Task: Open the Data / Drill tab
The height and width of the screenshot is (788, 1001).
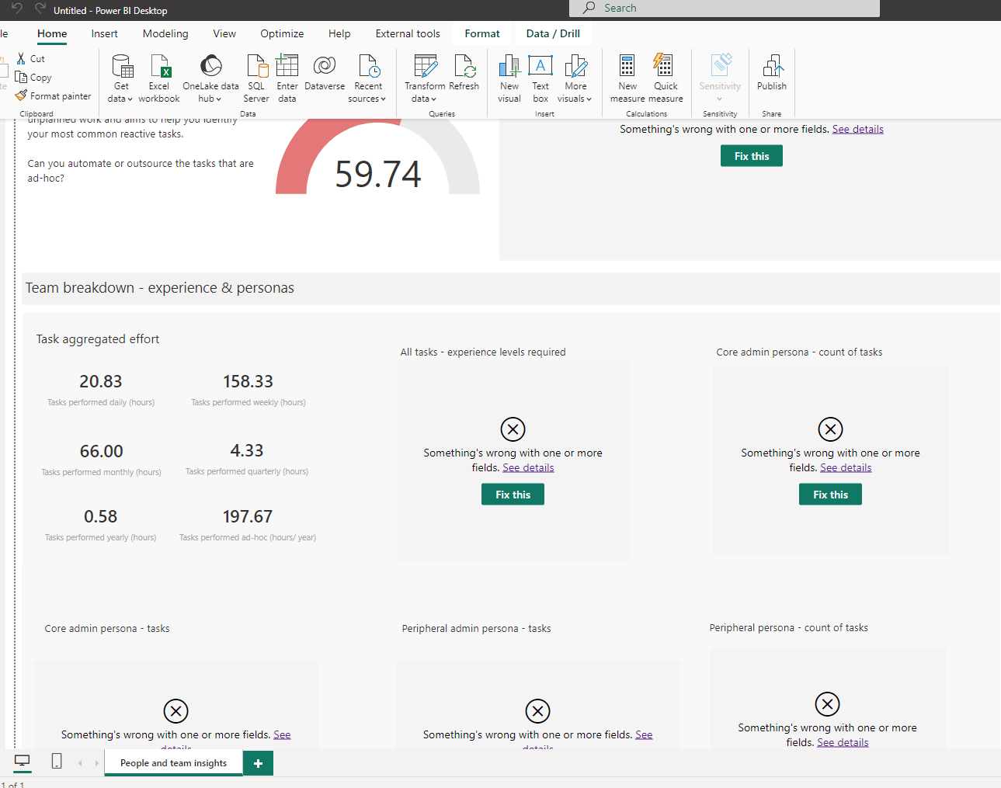Action: point(552,33)
